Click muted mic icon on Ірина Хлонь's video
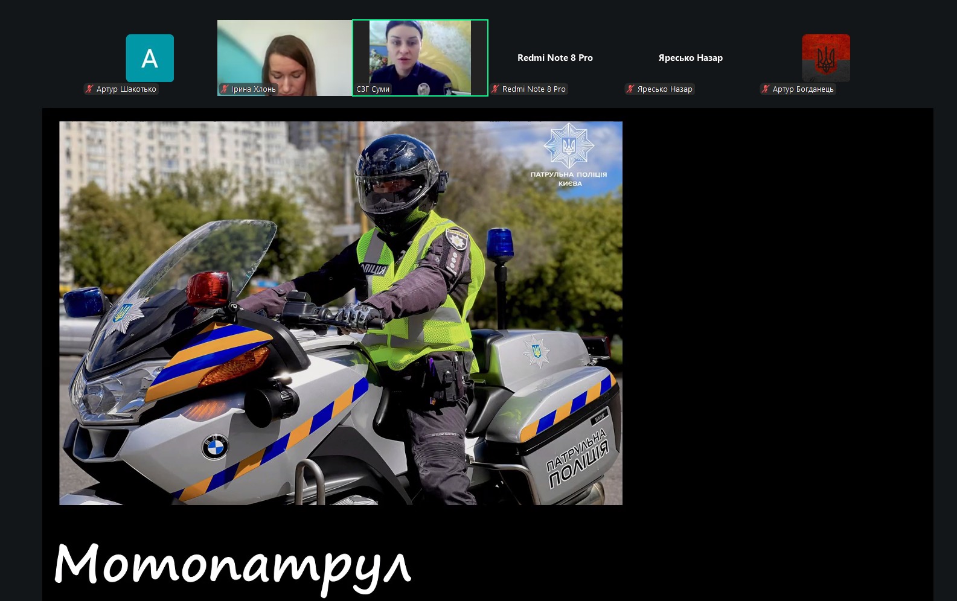The image size is (957, 601). pyautogui.click(x=225, y=89)
